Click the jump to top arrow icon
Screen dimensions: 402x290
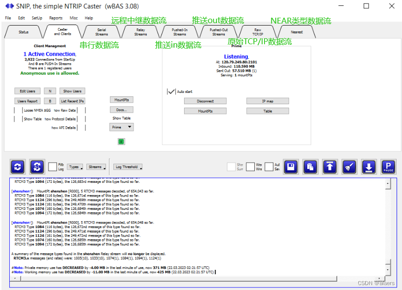pyautogui.click(x=330, y=167)
